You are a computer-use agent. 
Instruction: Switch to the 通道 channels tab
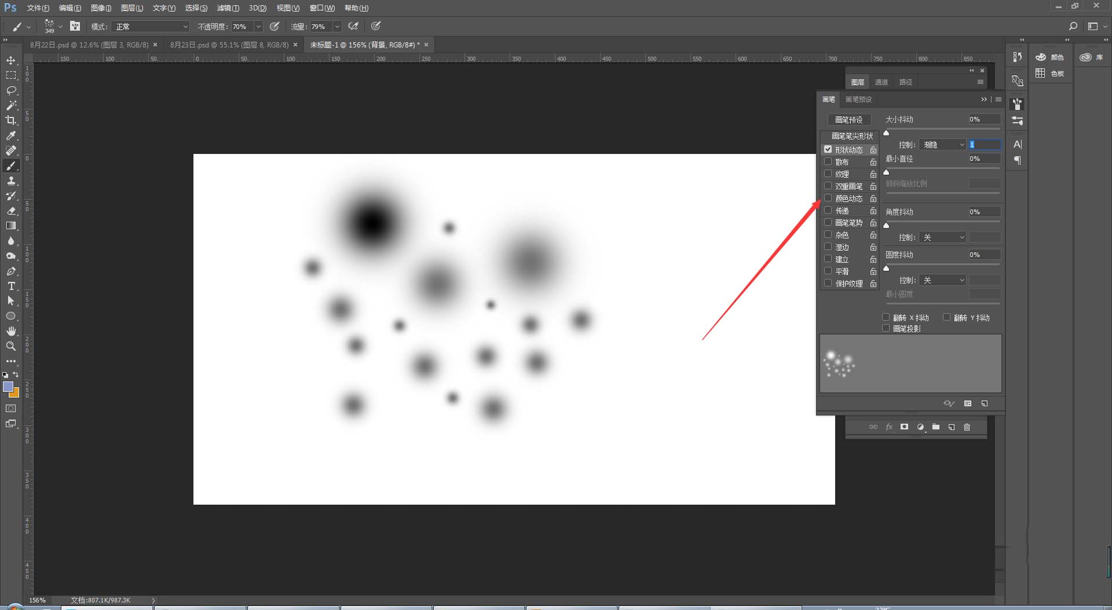pyautogui.click(x=881, y=82)
